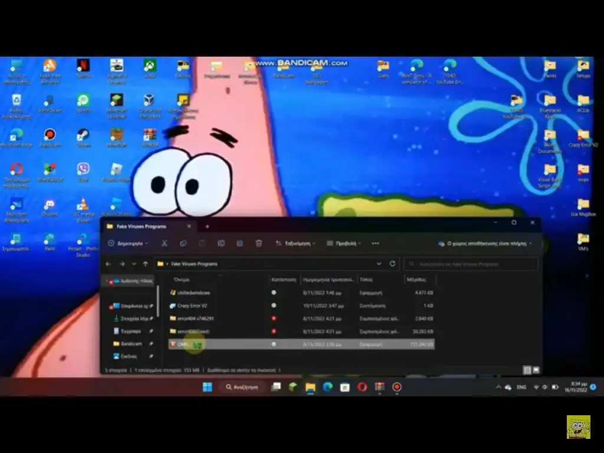Click the Share icon in Explorer toolbar
This screenshot has width=604, height=453.
[x=239, y=243]
